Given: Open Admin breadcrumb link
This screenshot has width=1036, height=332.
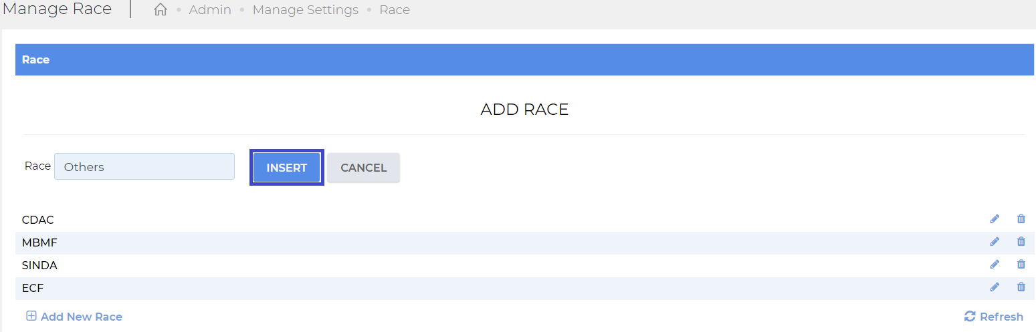Looking at the screenshot, I should point(210,10).
